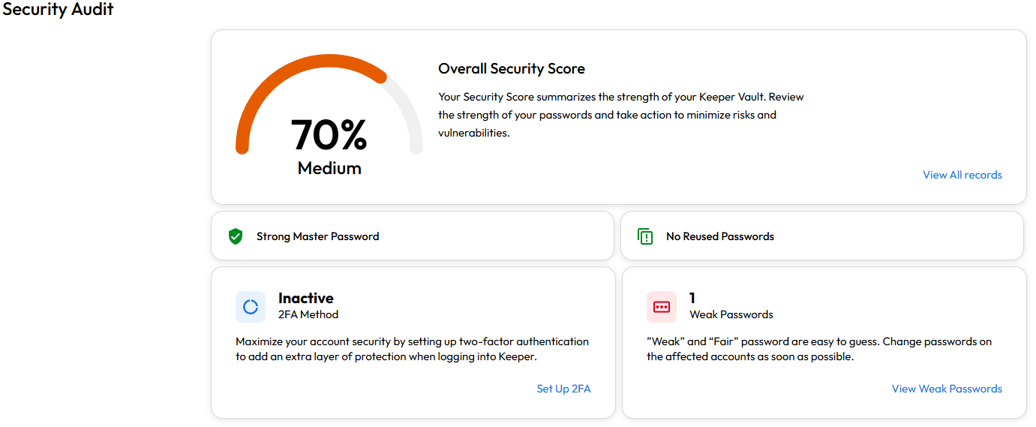Click the 70% score value
The height and width of the screenshot is (427, 1036).
click(x=329, y=135)
